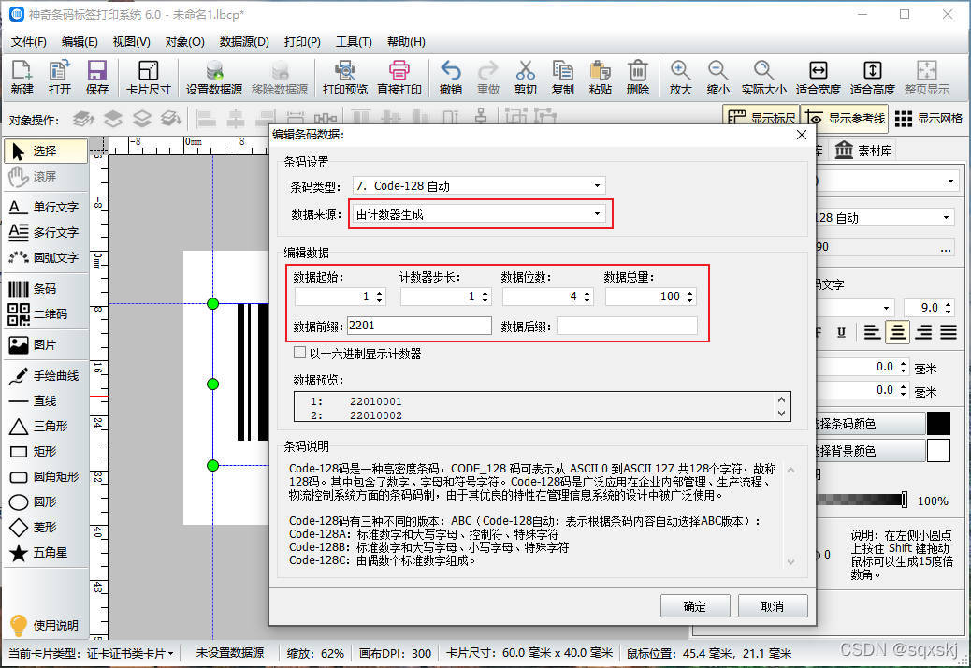This screenshot has height=668, width=971.
Task: Cut selection with 剪切 icon
Action: (x=525, y=78)
